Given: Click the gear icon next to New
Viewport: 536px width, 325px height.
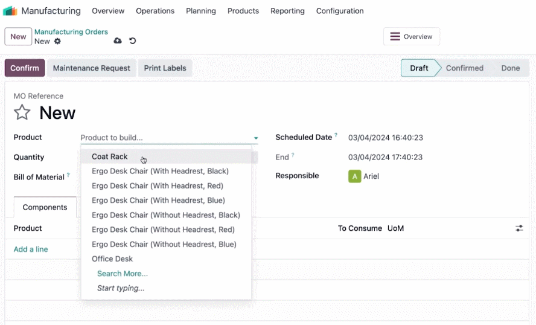Looking at the screenshot, I should tap(57, 42).
